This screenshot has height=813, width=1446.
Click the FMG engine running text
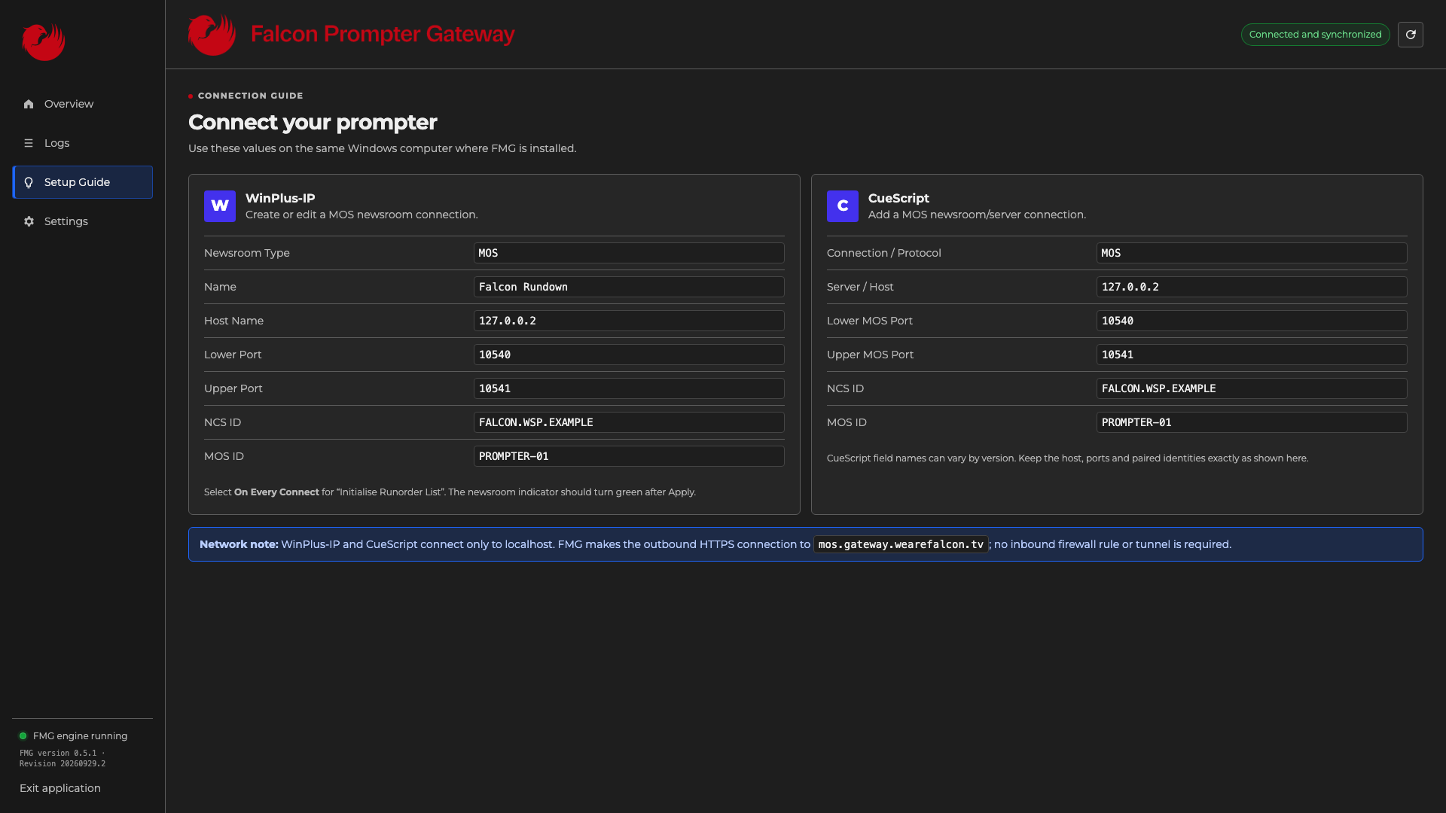tap(80, 736)
